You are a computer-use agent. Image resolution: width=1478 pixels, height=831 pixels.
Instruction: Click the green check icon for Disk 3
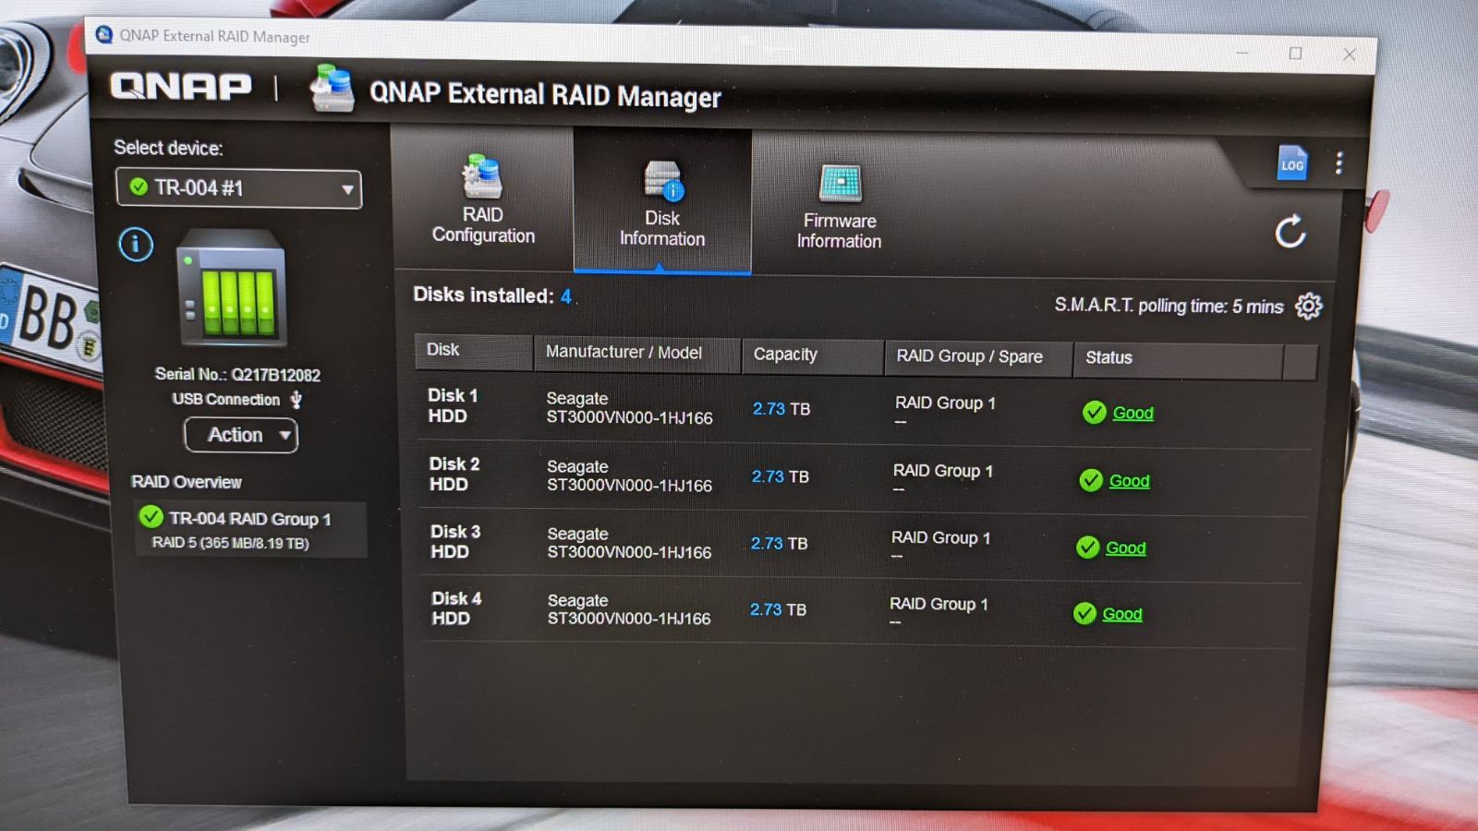(1087, 548)
